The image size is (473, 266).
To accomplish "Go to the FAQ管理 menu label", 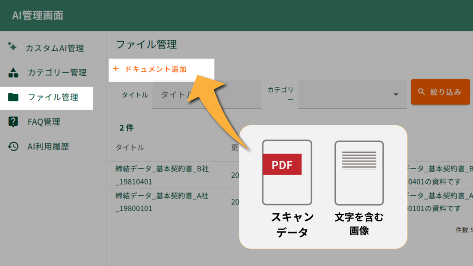I will pos(44,122).
